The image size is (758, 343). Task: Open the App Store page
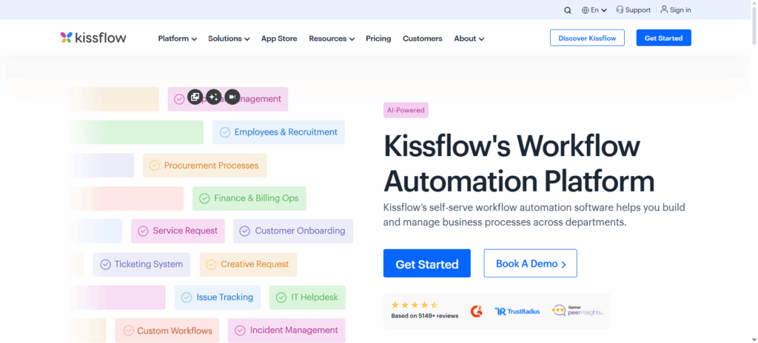coord(279,38)
